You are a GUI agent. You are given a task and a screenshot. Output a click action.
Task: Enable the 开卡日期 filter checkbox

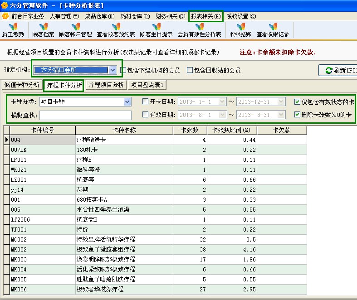click(x=145, y=102)
